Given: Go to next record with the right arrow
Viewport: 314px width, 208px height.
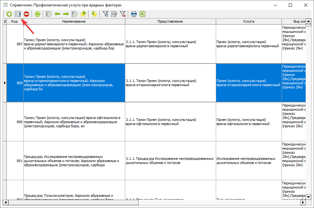Looking at the screenshot, I should coord(66,14).
